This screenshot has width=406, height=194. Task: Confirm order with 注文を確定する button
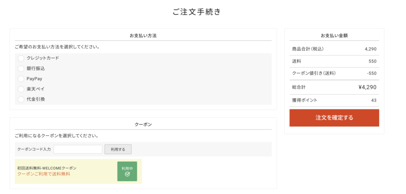pyautogui.click(x=334, y=118)
